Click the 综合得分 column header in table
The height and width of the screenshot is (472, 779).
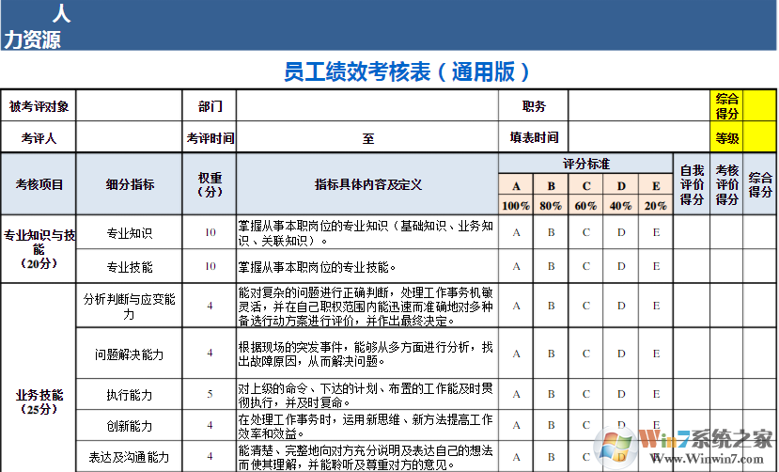click(x=759, y=184)
